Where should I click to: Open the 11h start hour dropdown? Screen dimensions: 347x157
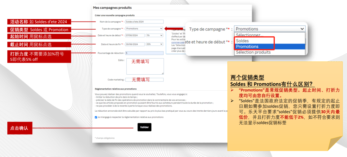tap(154, 35)
